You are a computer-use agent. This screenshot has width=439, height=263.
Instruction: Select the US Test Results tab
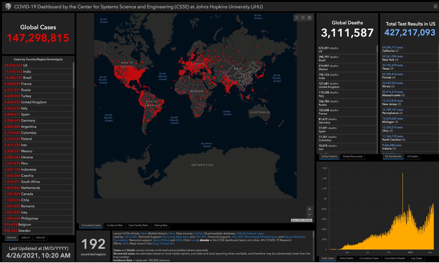point(393,156)
